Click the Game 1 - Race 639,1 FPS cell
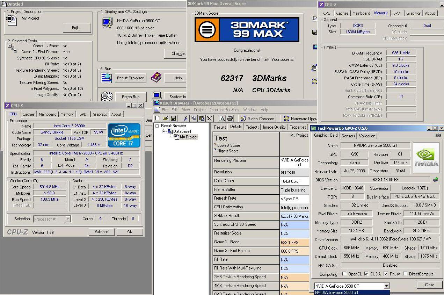This screenshot has width=444, height=295. pos(294,242)
